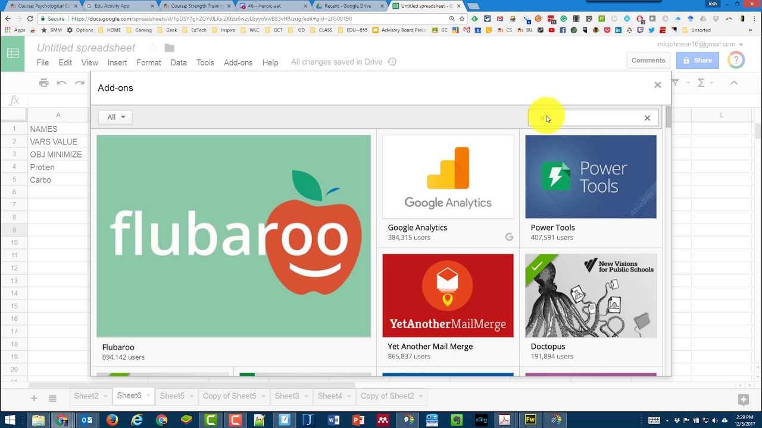Click the Print icon in the toolbar
The image size is (762, 428).
tap(43, 83)
